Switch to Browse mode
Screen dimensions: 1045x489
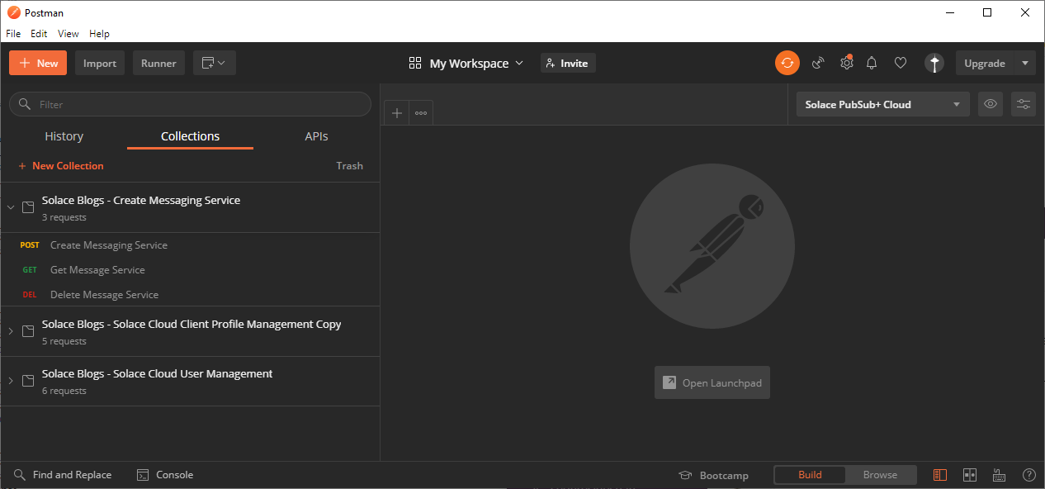tap(880, 475)
